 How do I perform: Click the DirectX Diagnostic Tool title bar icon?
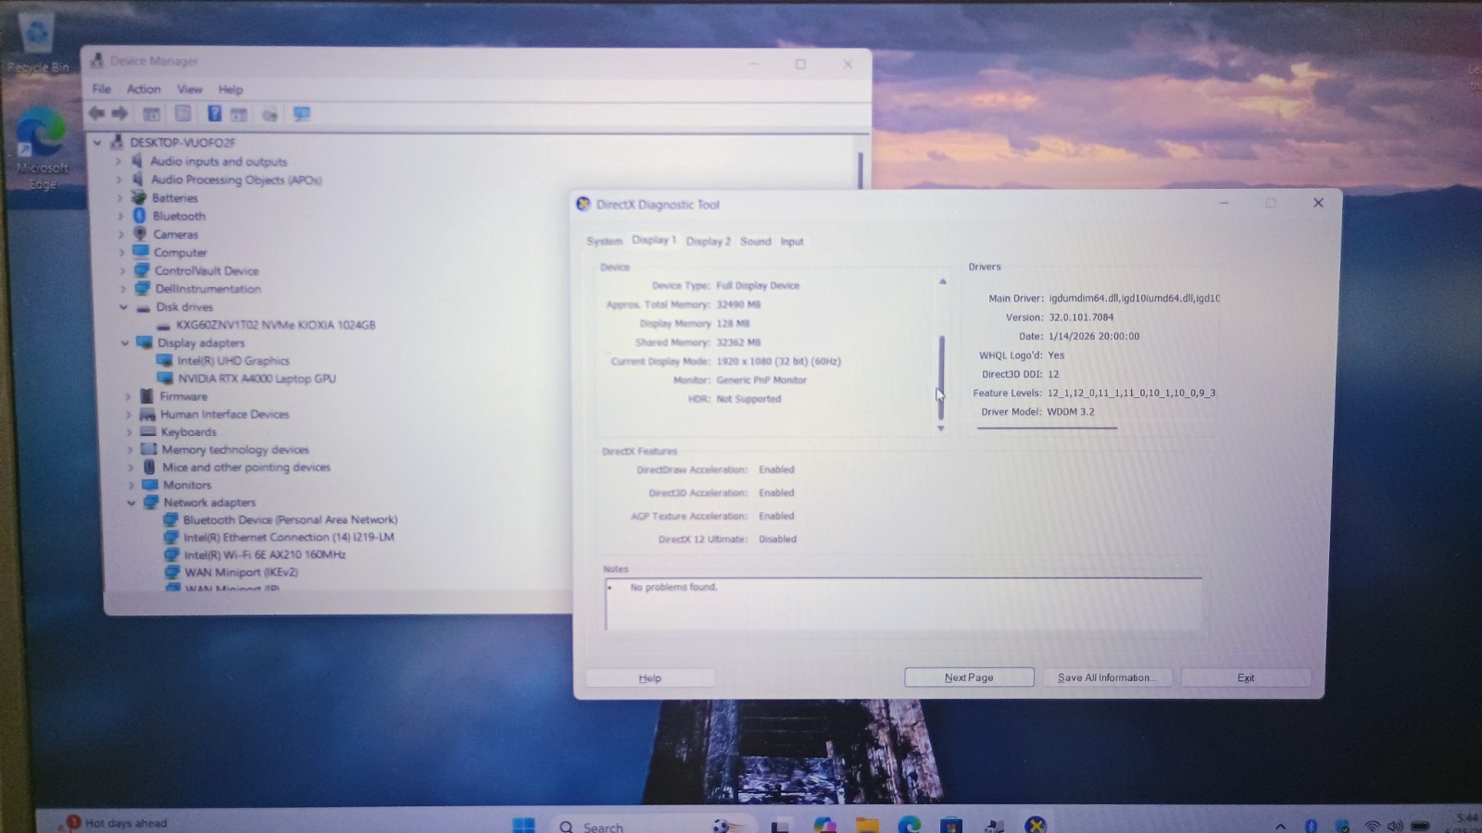point(583,204)
